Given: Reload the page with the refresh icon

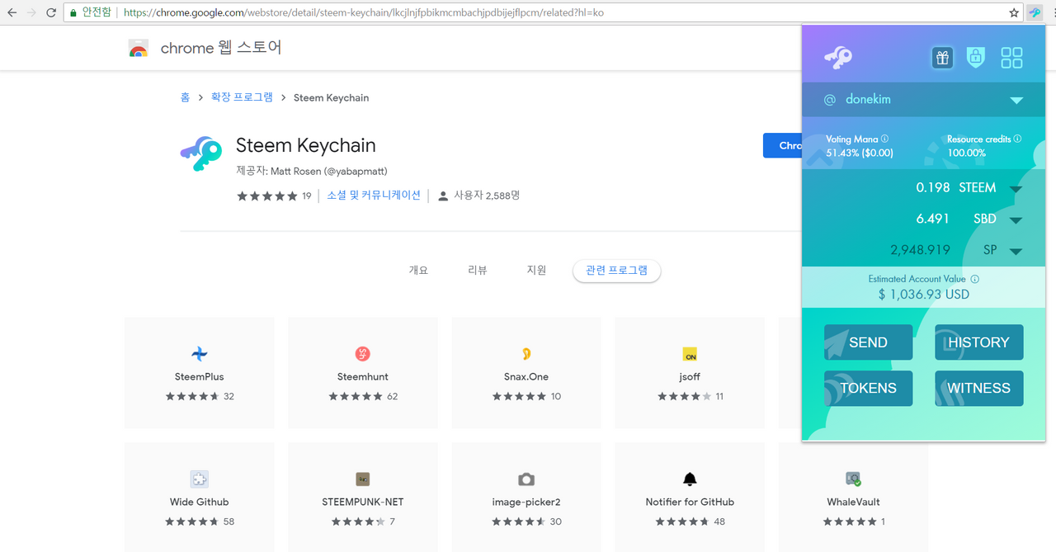Looking at the screenshot, I should [51, 12].
